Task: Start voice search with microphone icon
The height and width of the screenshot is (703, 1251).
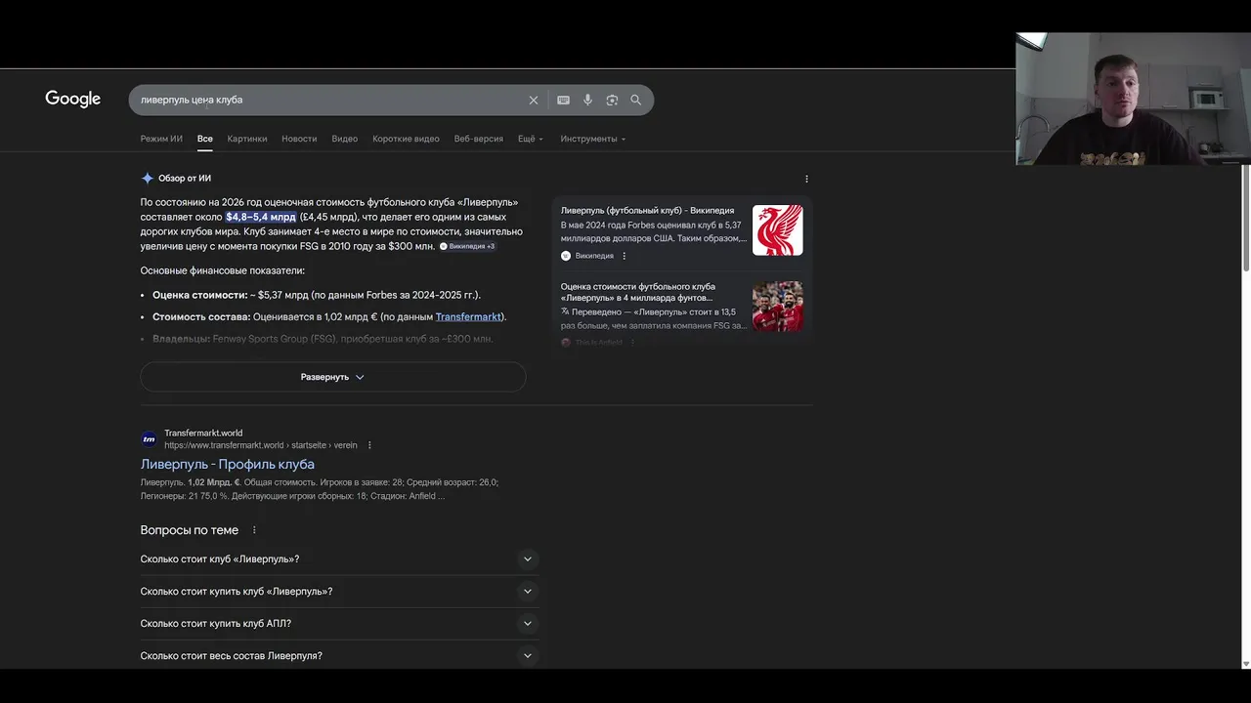Action: pos(587,100)
